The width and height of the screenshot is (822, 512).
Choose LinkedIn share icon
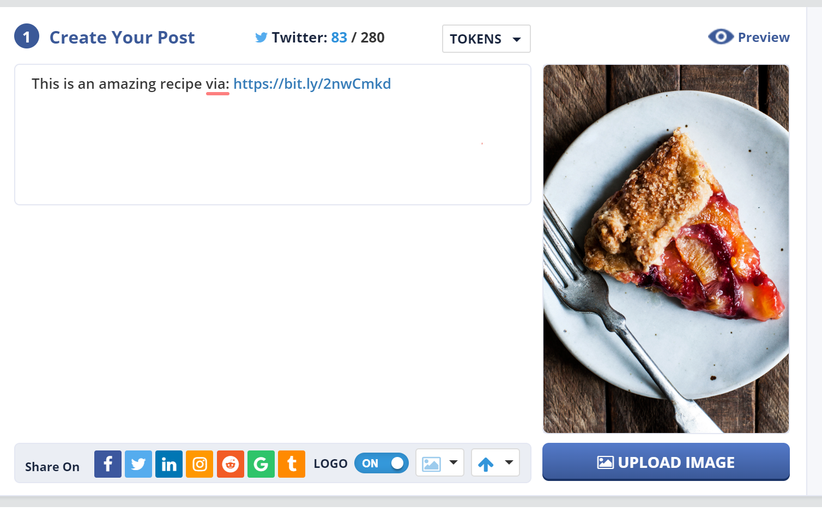pyautogui.click(x=169, y=464)
